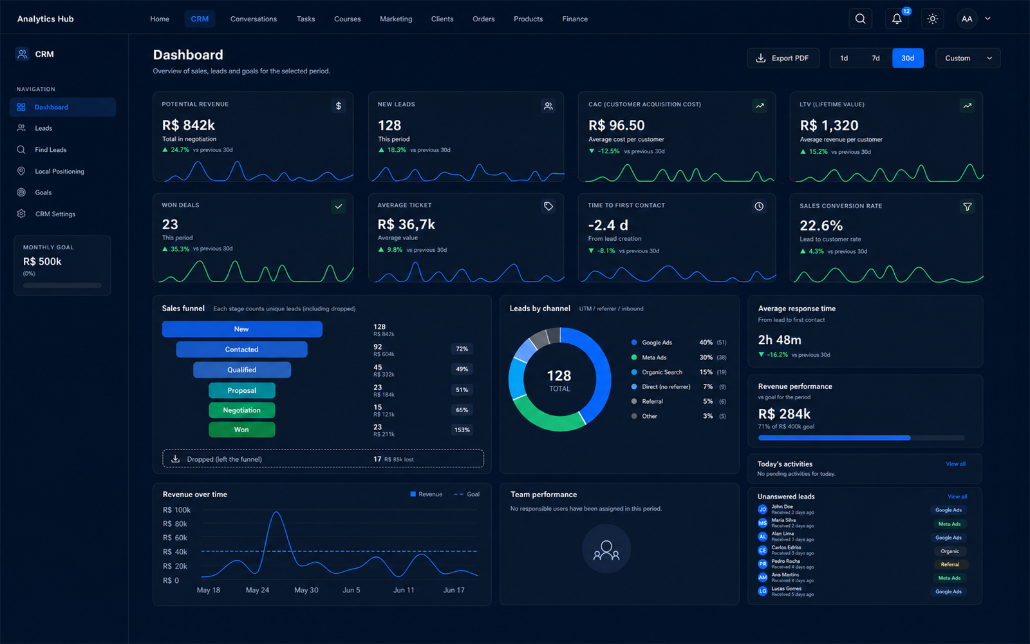1030x644 pixels.
Task: Open notifications bell with 12 badge
Action: [x=897, y=19]
